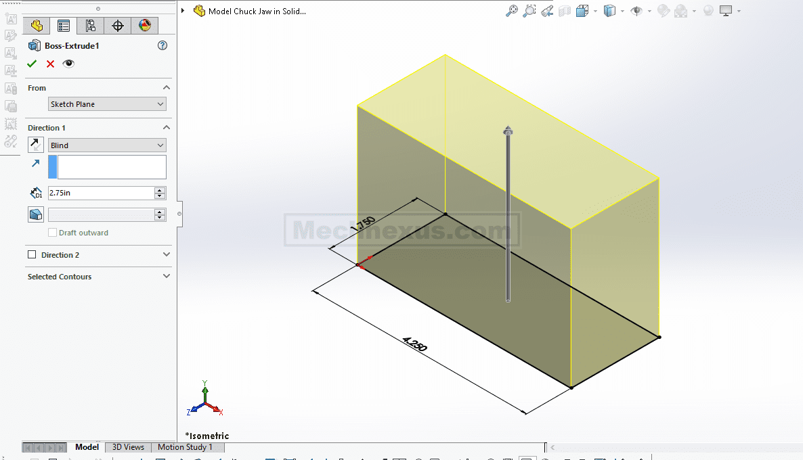Screen dimensions: 803x460
Task: Open the DimXpertManager crosshair tab
Action: (x=118, y=26)
